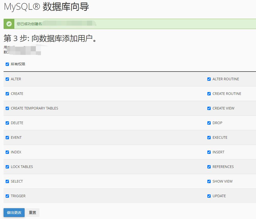Toggle the DELETE privilege checkbox

7,123
